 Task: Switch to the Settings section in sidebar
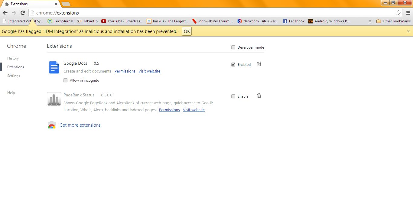14,76
